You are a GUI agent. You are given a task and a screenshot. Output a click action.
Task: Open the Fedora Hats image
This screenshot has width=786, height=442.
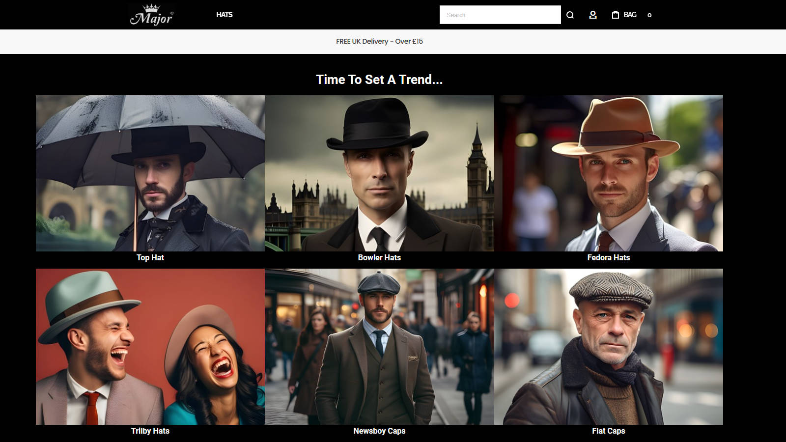[609, 173]
